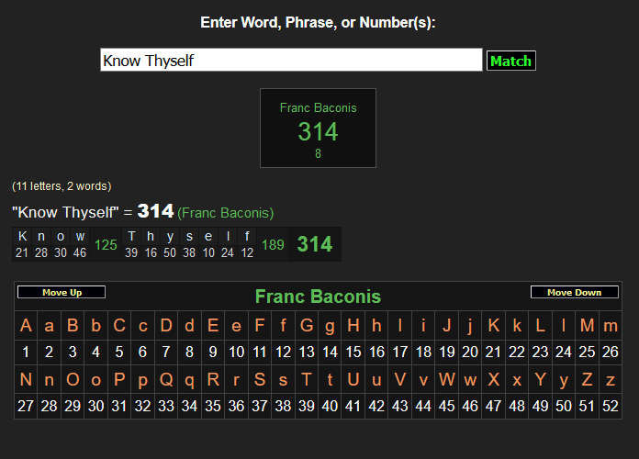639x459 pixels.
Task: Click the Move Up button
Action: click(62, 292)
